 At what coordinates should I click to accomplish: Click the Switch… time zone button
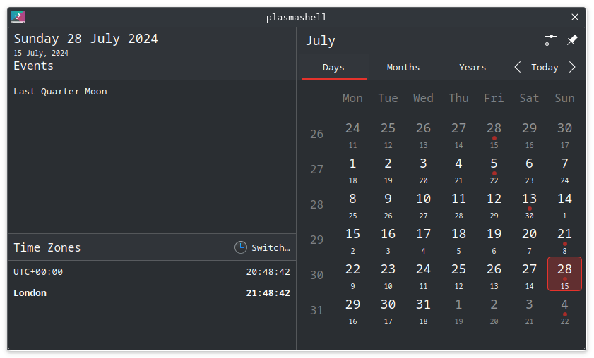tap(262, 247)
